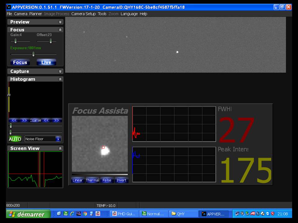Open the Planner menu
Screen dimensions: 298x223
(x=35, y=14)
